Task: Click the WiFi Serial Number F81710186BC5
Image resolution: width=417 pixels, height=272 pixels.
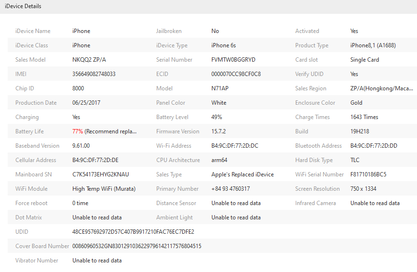Action: tap(368, 174)
